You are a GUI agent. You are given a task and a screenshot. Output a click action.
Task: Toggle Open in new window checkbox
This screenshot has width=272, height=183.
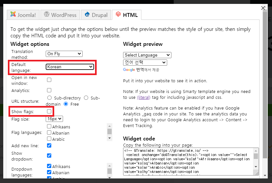(49, 80)
